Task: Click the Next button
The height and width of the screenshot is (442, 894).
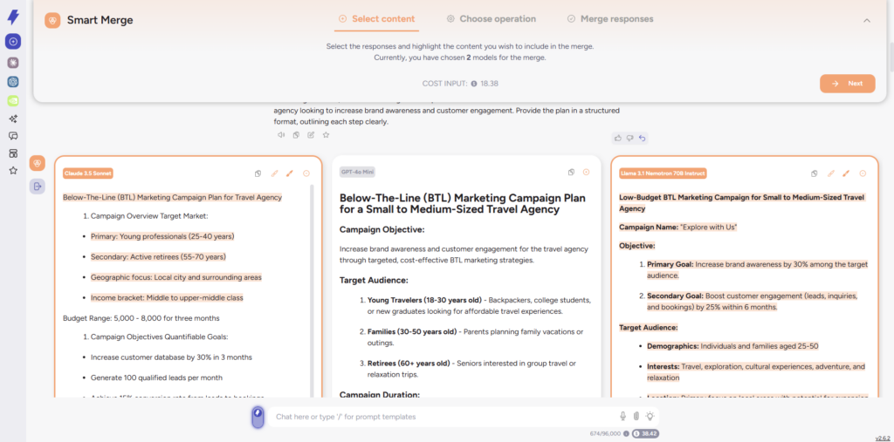Action: 847,83
